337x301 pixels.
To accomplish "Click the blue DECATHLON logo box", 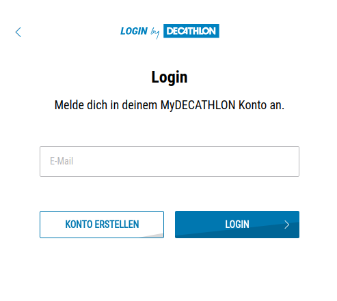I will [191, 31].
